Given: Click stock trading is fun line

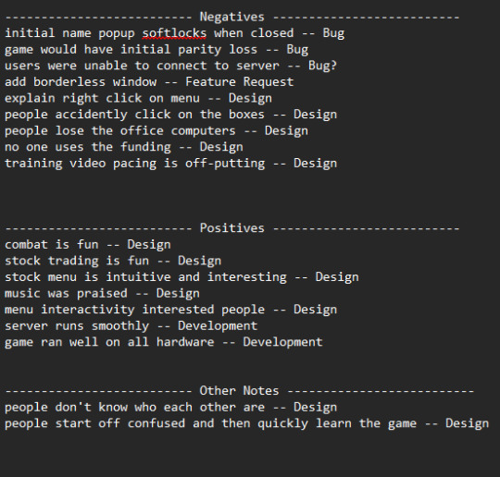Looking at the screenshot, I should coord(113,261).
